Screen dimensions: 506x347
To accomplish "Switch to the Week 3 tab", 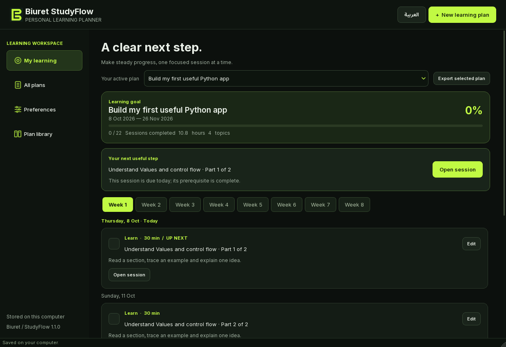I will [185, 205].
